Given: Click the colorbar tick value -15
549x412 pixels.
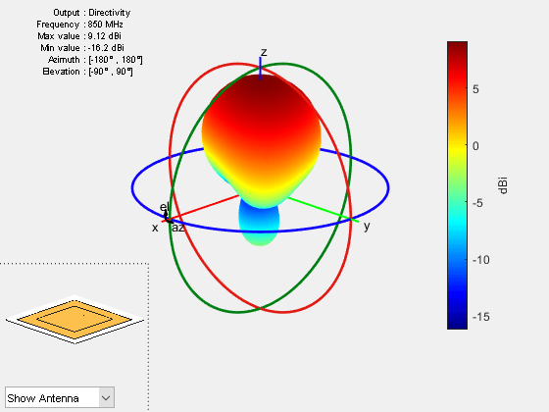Looking at the screenshot, I should 481,317.
